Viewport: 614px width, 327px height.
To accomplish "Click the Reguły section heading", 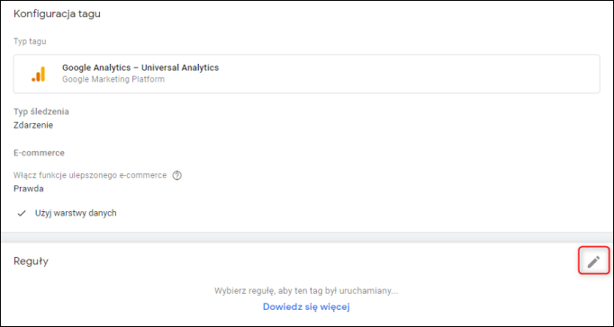I will (x=31, y=261).
